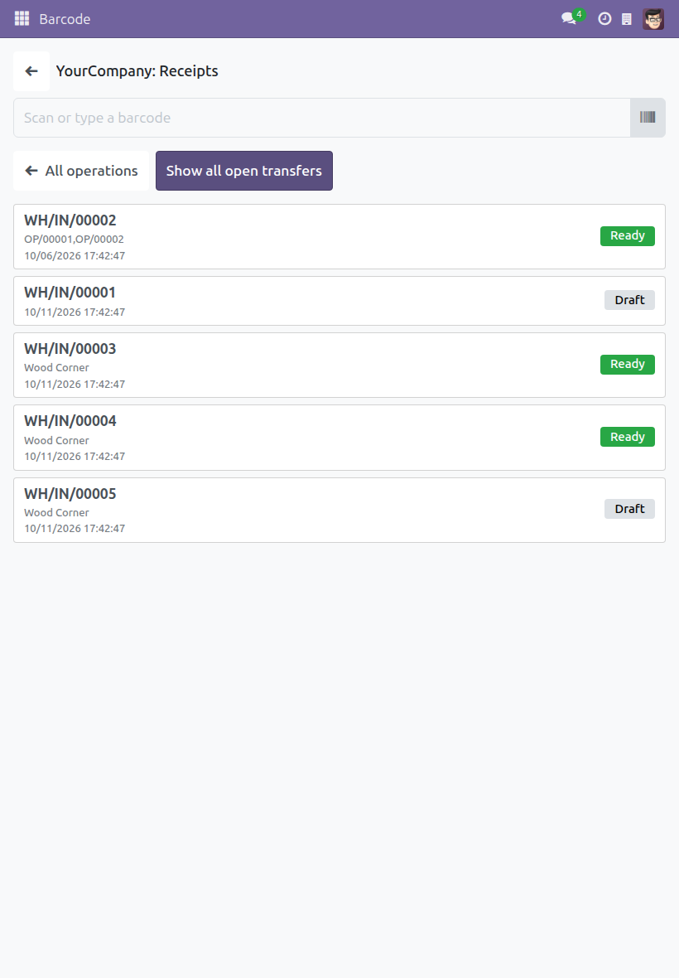Open the activities clock icon
The width and height of the screenshot is (679, 978).
[604, 19]
